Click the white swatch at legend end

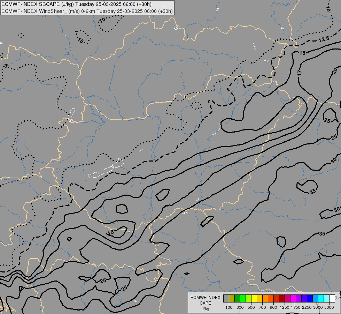332,298
